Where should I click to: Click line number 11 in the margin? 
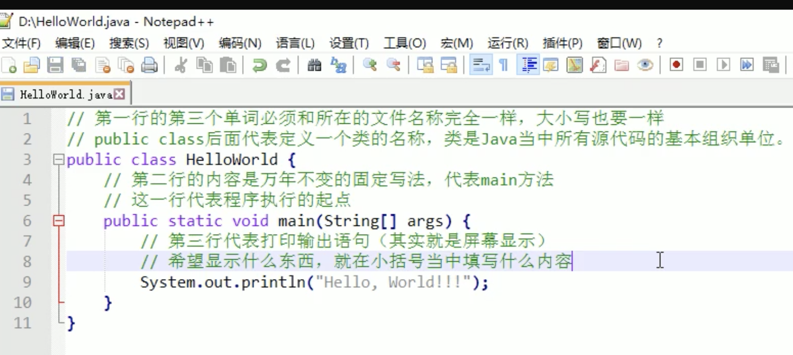click(22, 323)
